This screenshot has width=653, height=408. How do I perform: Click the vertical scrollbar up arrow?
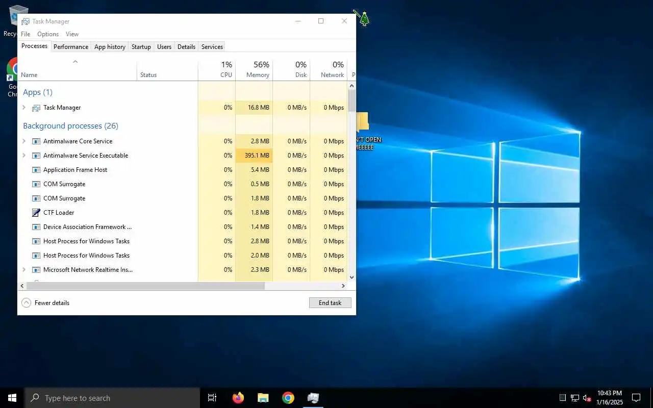click(351, 86)
